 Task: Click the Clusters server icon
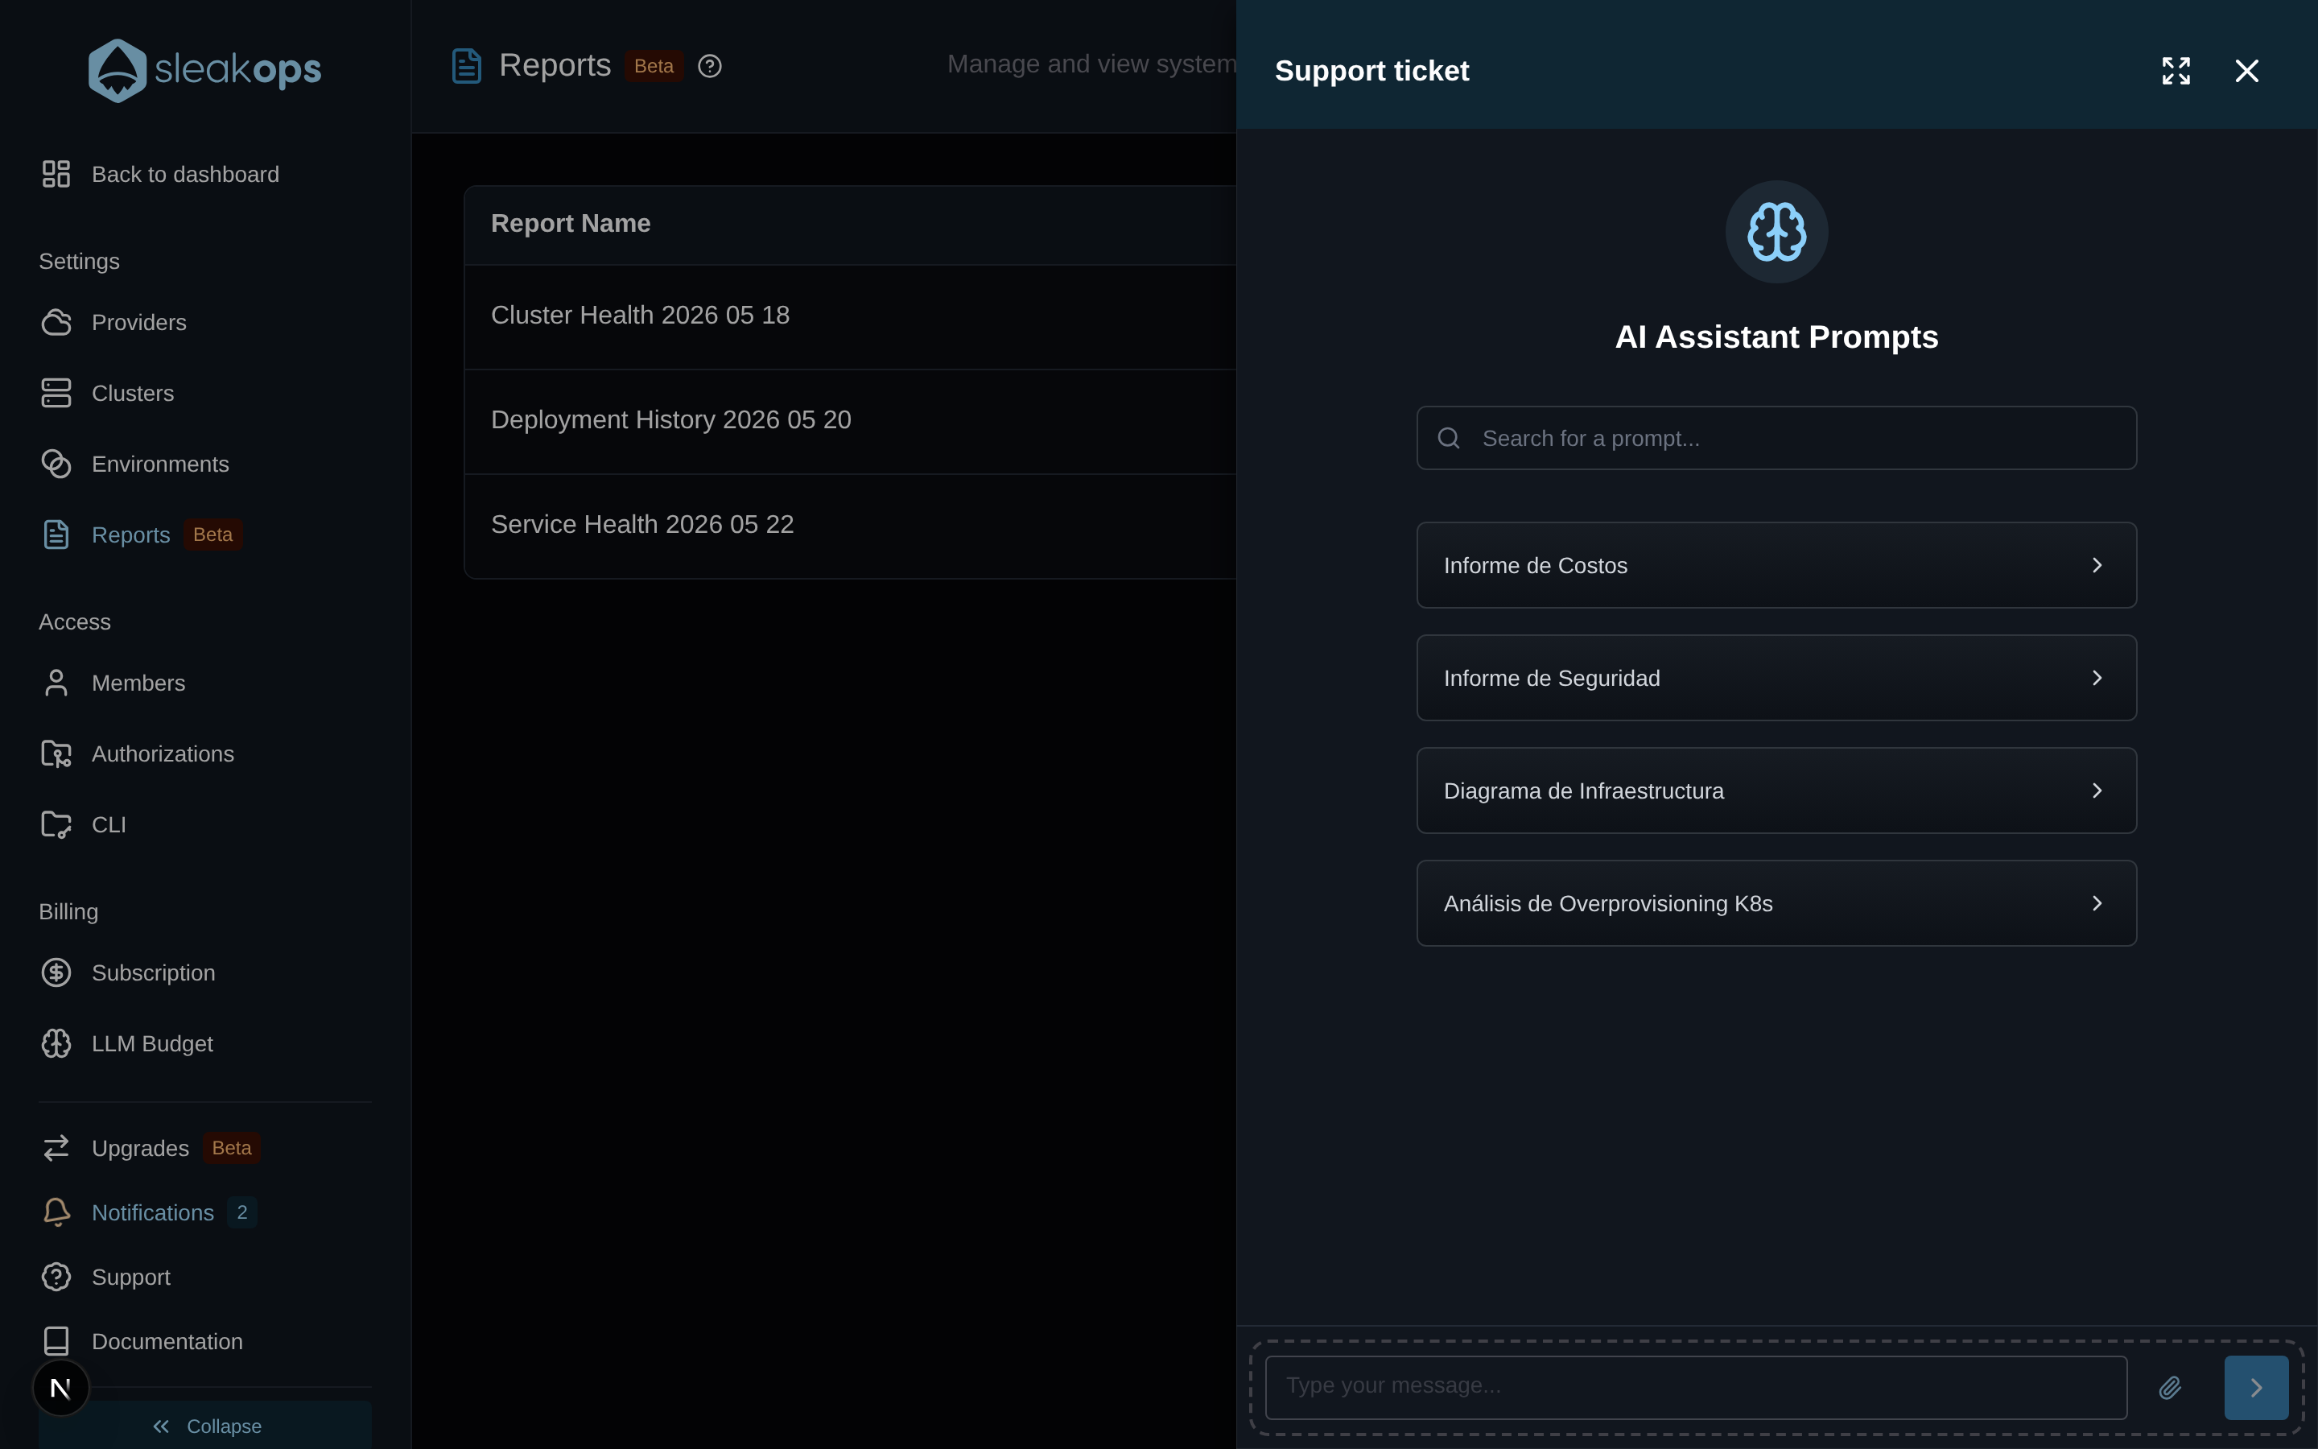56,393
